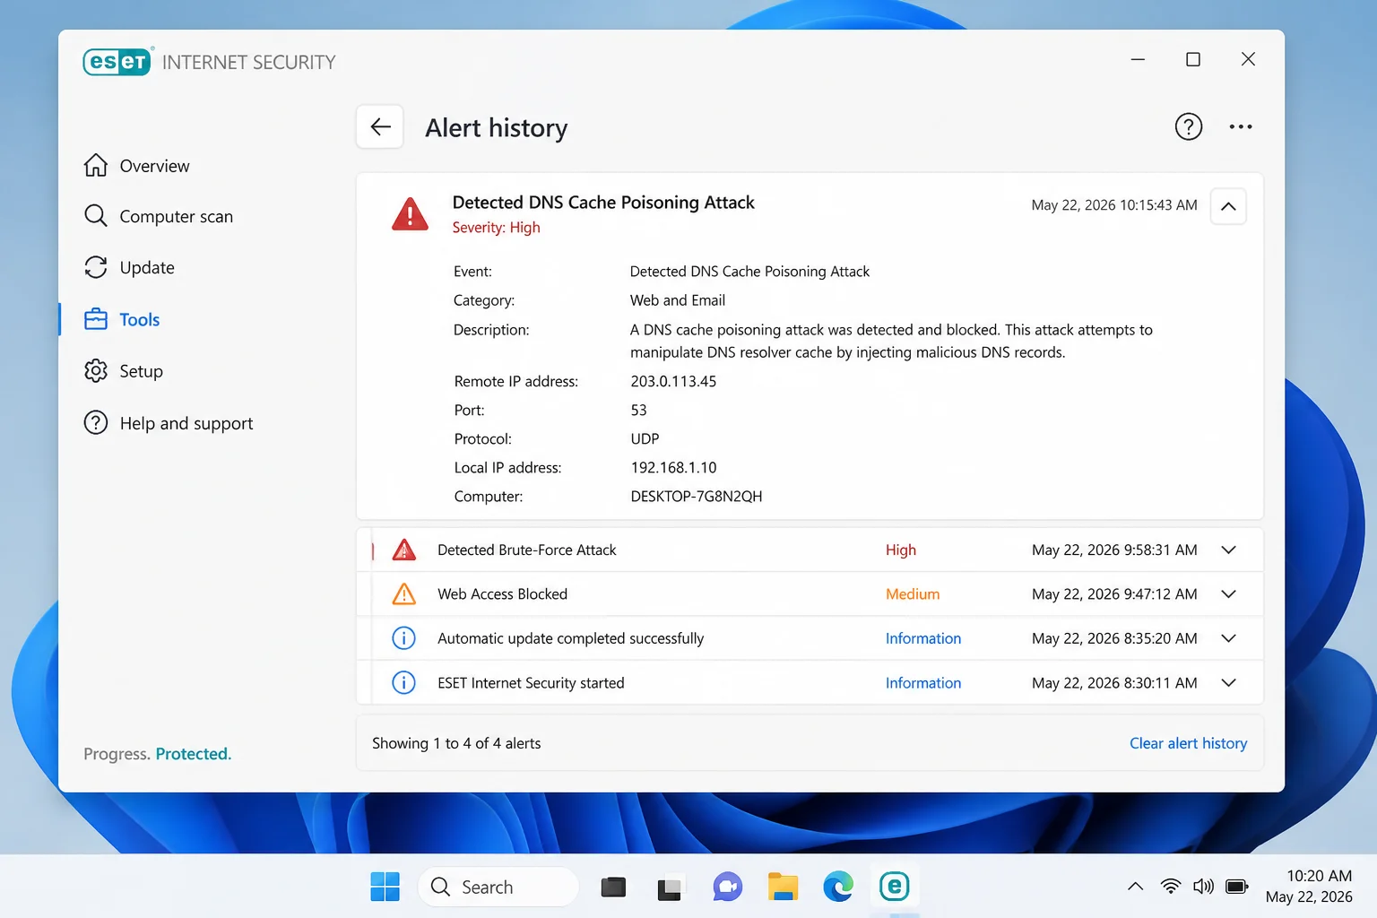This screenshot has height=918, width=1377.
Task: Click computer name DESKTOP-7G8N2QH
Action: tap(697, 496)
